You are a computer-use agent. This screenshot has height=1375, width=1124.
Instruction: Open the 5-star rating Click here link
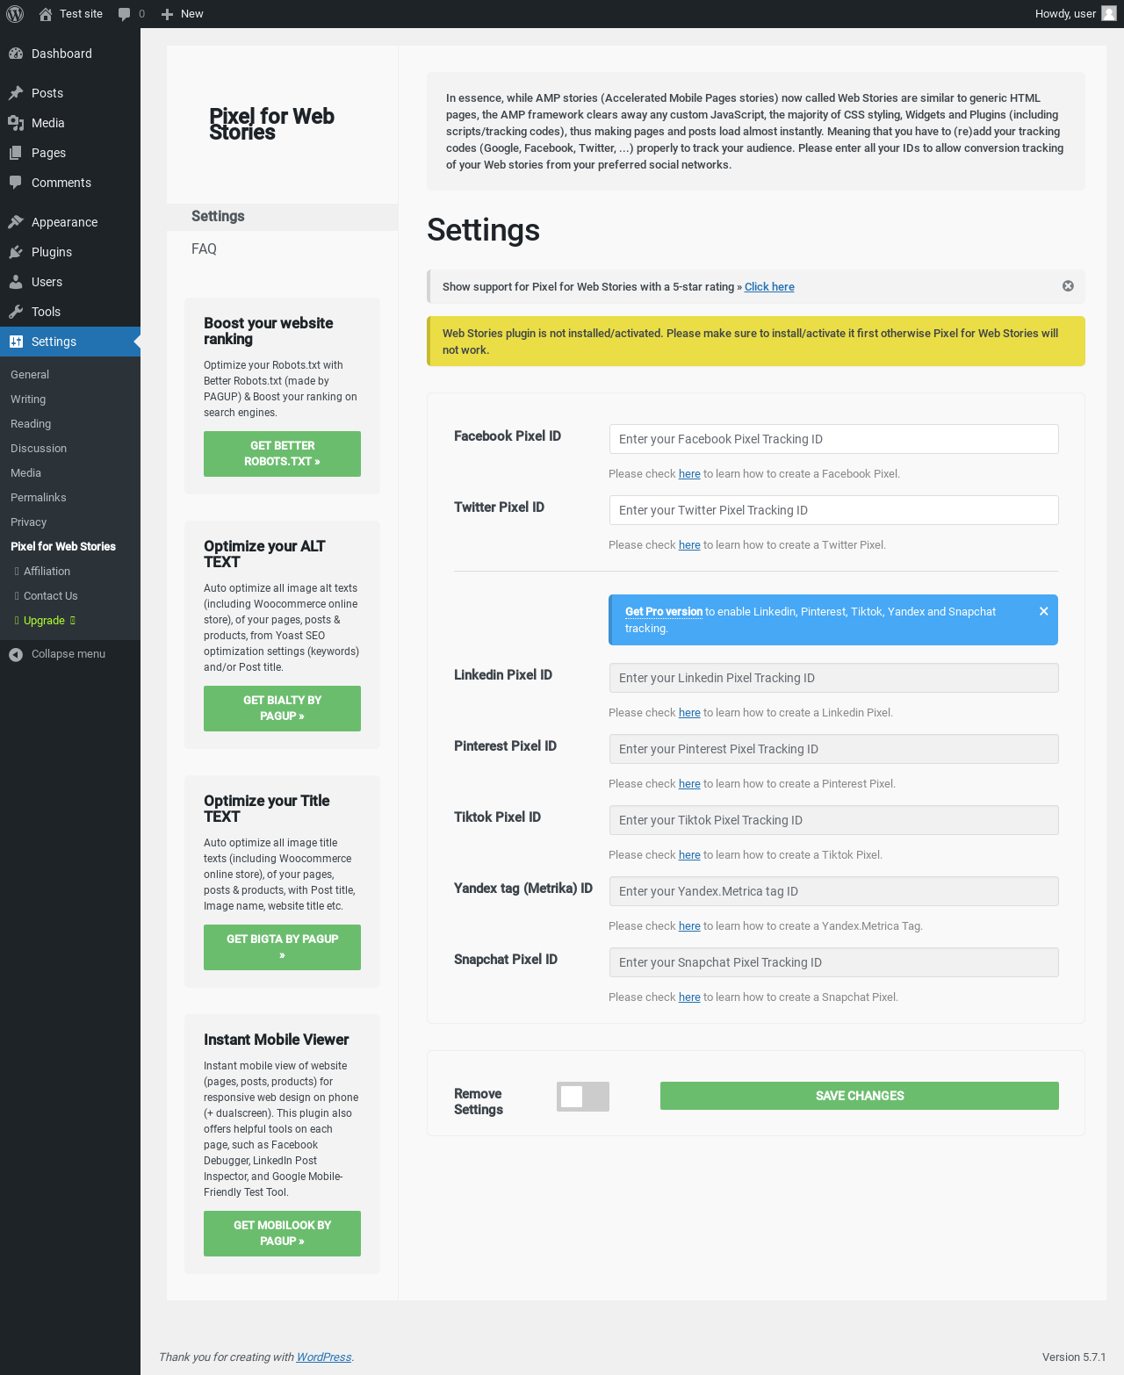(x=769, y=287)
